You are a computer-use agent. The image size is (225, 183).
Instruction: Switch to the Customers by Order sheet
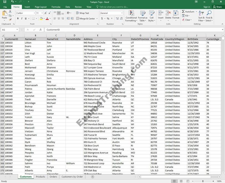pyautogui.click(x=72, y=177)
